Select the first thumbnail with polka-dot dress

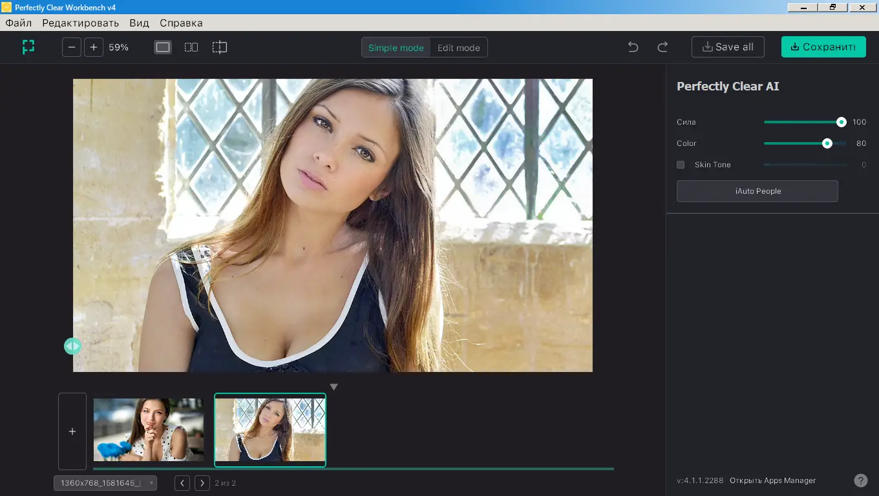point(149,429)
